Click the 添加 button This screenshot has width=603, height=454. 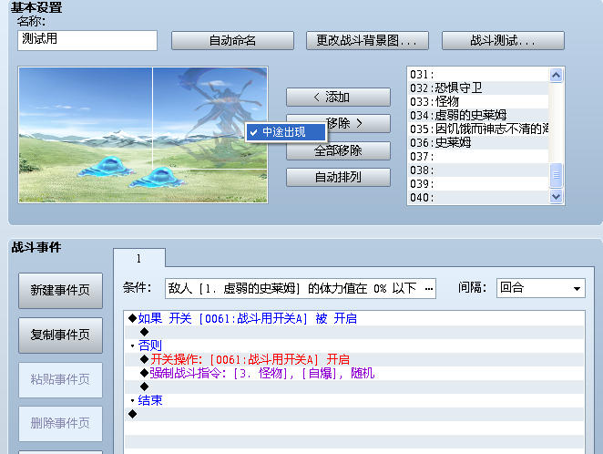[339, 97]
